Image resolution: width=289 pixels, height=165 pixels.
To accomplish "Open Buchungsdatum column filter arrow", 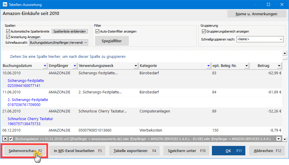I will 45,66.
